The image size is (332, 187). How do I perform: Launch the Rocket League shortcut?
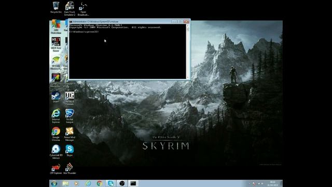[70, 116]
